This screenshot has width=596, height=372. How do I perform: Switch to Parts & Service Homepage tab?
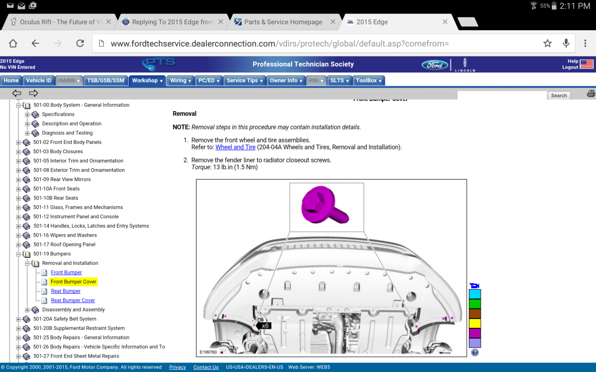[x=283, y=22]
